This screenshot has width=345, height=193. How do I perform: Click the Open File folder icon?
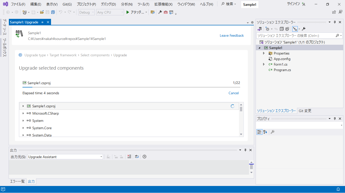click(x=42, y=12)
